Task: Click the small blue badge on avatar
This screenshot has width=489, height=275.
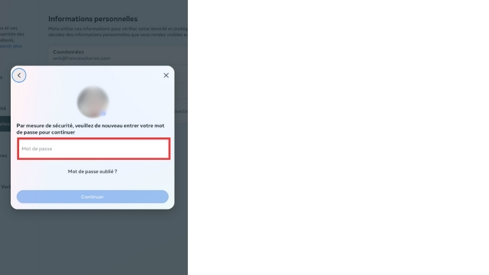Action: pyautogui.click(x=103, y=113)
